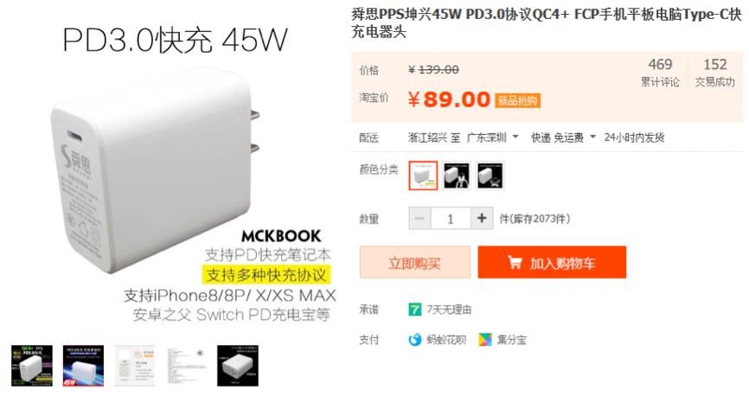
Task: Click the 加入购物车 add to cart button
Action: click(552, 262)
